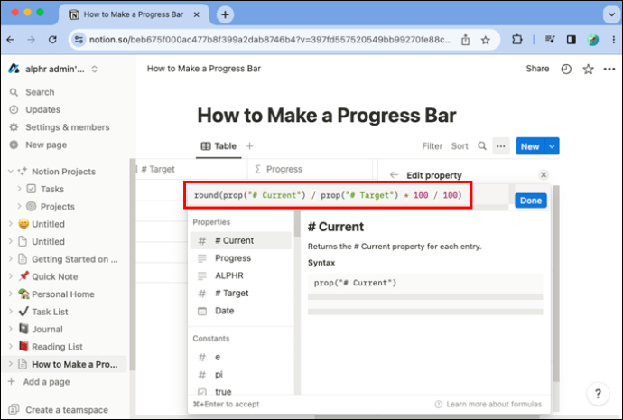Click the database search magnifier icon
This screenshot has height=420, width=623.
pyautogui.click(x=482, y=146)
